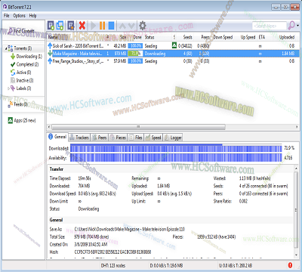Click scroll right arrow of torrent list
Screen dimensions: 302x272
click(297, 127)
